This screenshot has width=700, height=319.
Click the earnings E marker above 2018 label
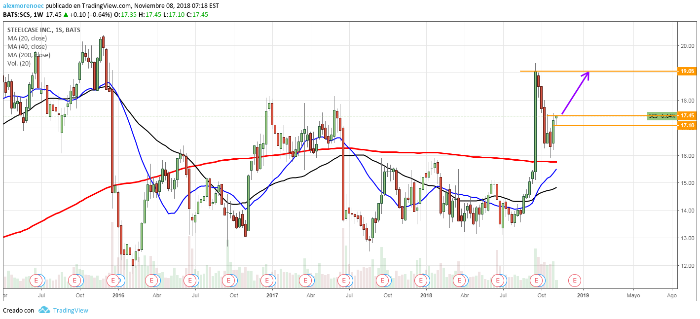click(x=421, y=281)
